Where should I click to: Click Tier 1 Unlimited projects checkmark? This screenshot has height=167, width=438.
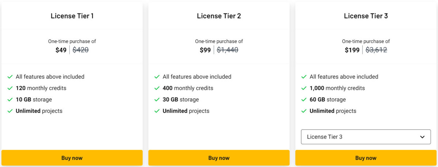click(x=10, y=111)
